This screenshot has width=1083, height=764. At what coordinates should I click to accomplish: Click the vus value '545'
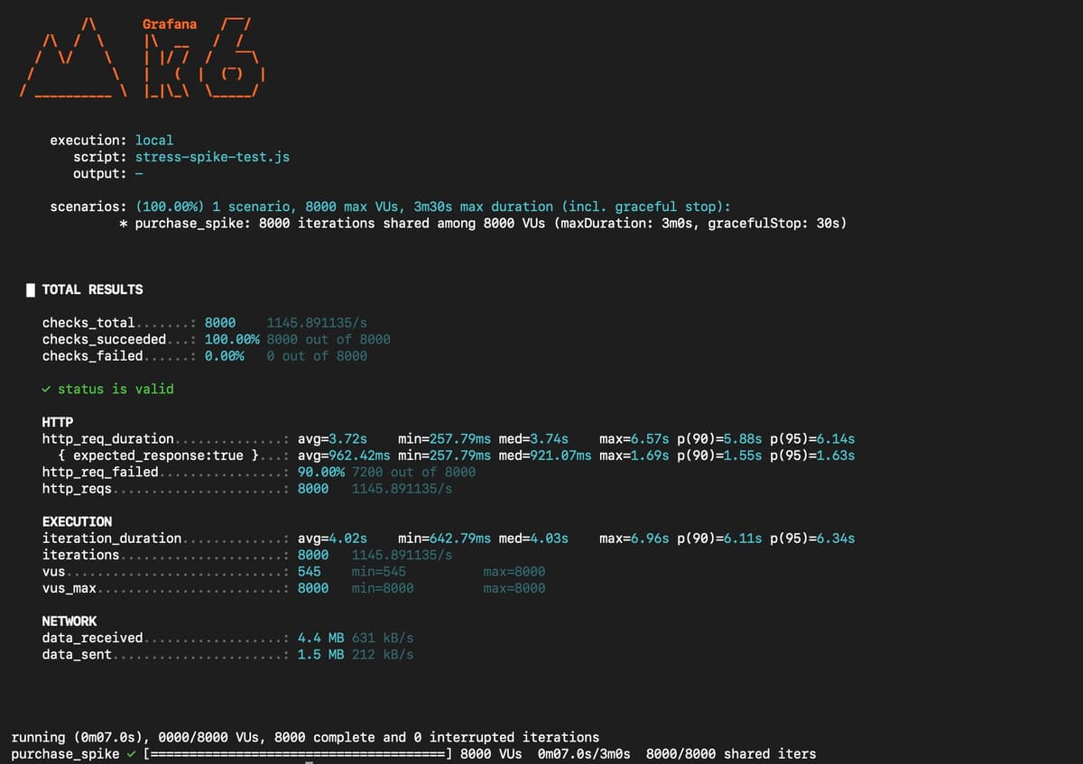(x=309, y=571)
